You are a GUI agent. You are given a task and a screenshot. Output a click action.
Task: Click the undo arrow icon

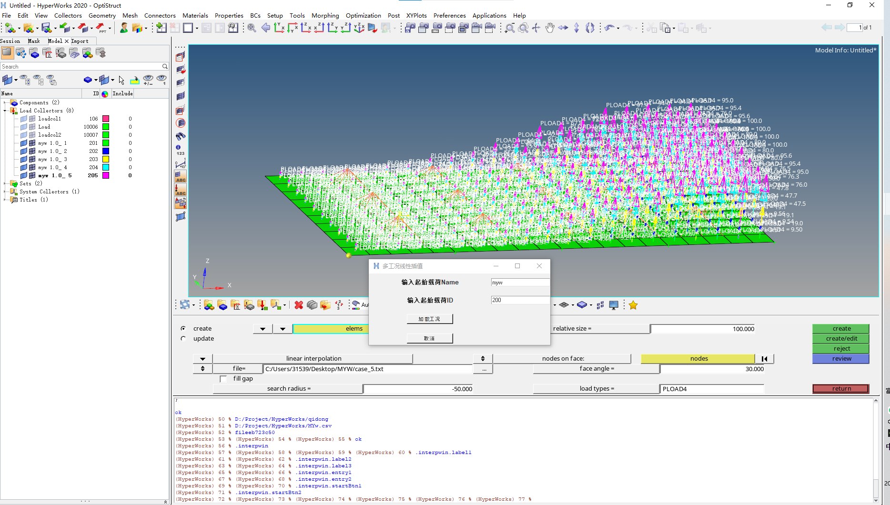coord(609,28)
